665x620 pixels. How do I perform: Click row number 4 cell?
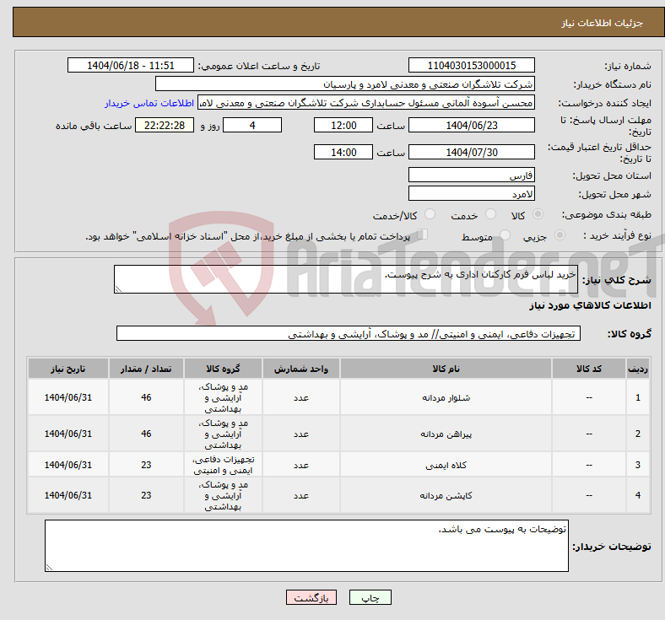[638, 495]
